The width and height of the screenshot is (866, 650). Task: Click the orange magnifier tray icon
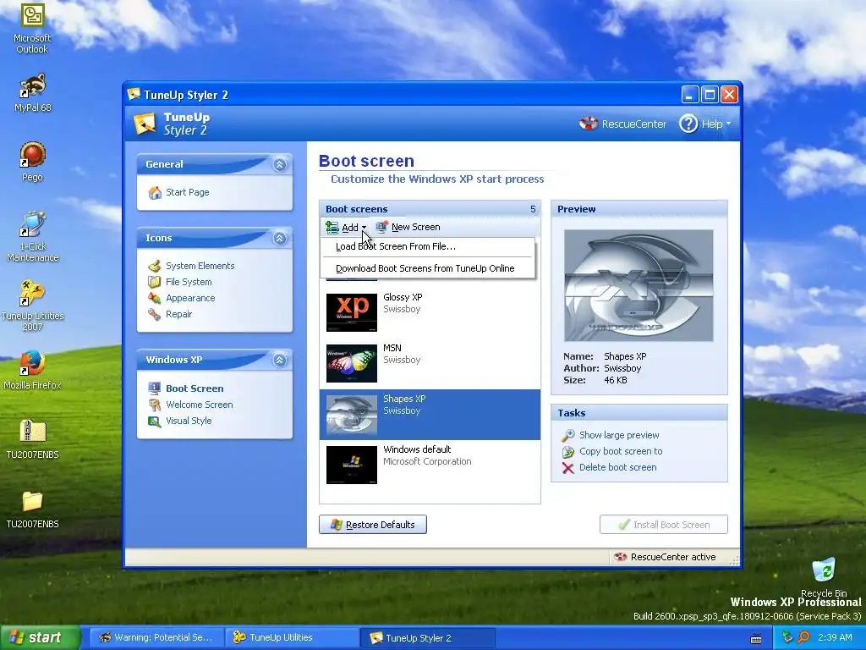coord(804,638)
